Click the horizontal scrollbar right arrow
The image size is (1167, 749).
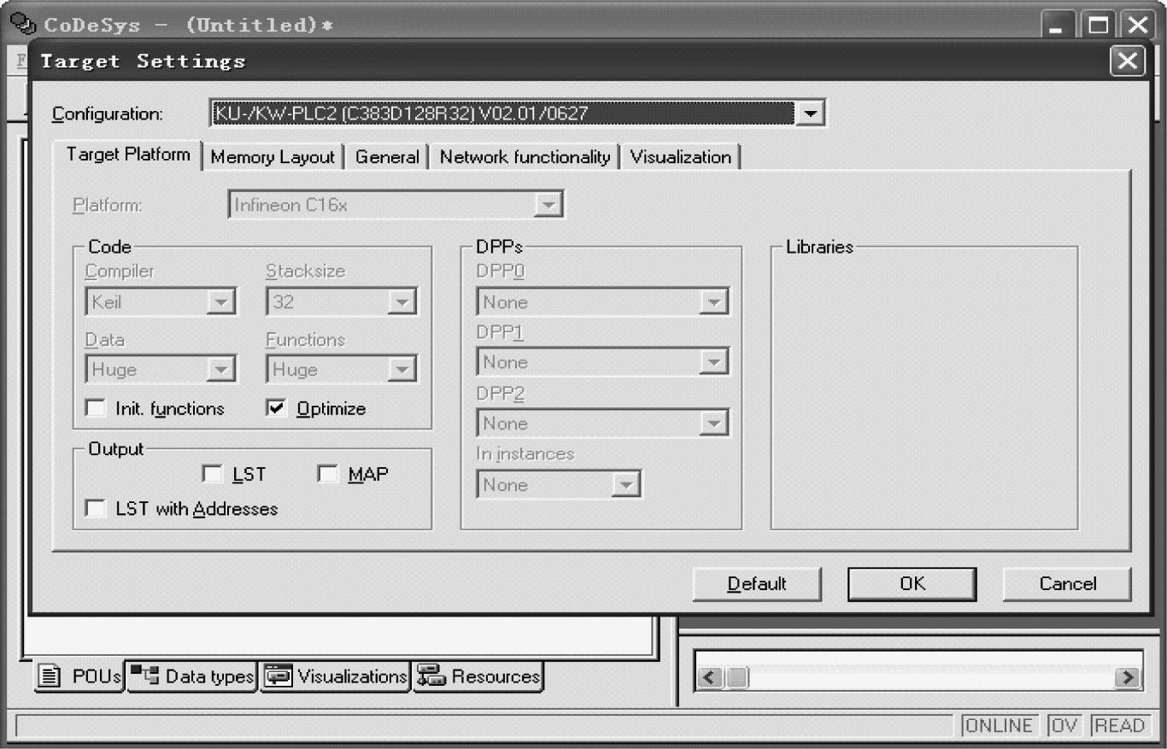1129,678
